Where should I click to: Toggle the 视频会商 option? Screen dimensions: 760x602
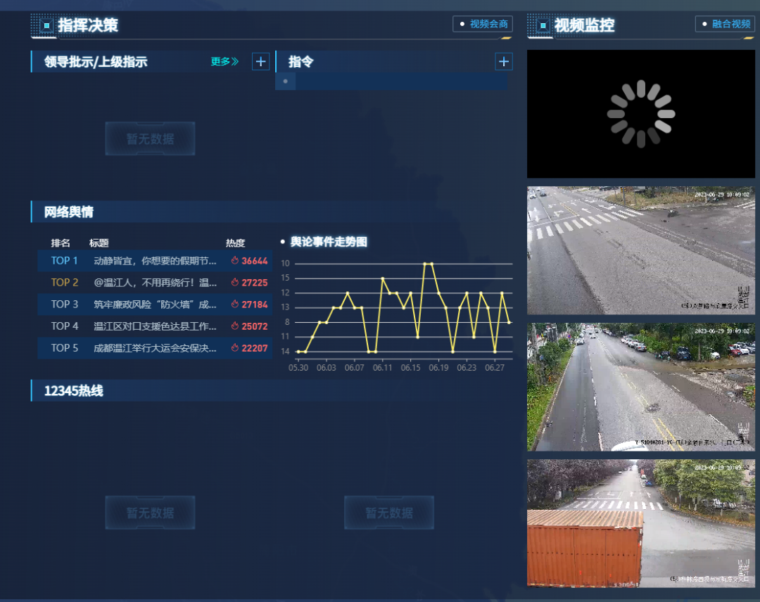pyautogui.click(x=483, y=24)
